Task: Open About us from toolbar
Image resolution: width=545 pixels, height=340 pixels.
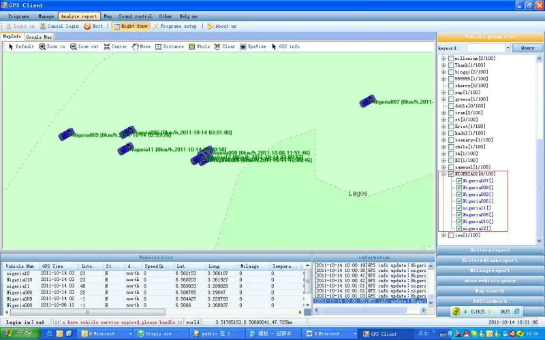Action: coord(222,26)
